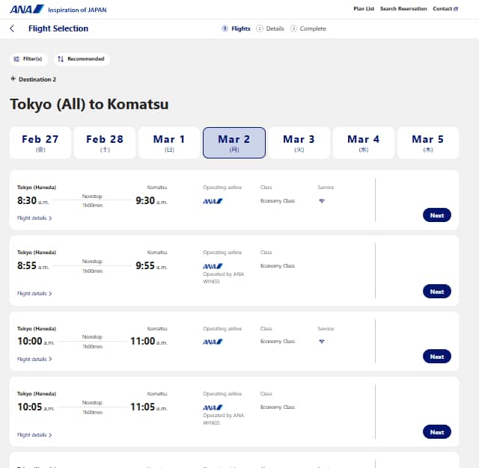Open the Contact link in header

tap(445, 9)
